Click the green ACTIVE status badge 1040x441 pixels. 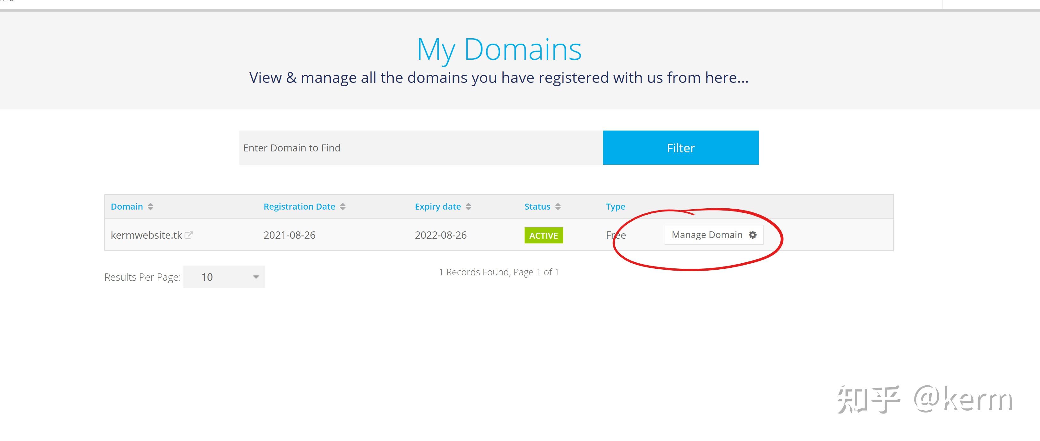[x=544, y=236]
